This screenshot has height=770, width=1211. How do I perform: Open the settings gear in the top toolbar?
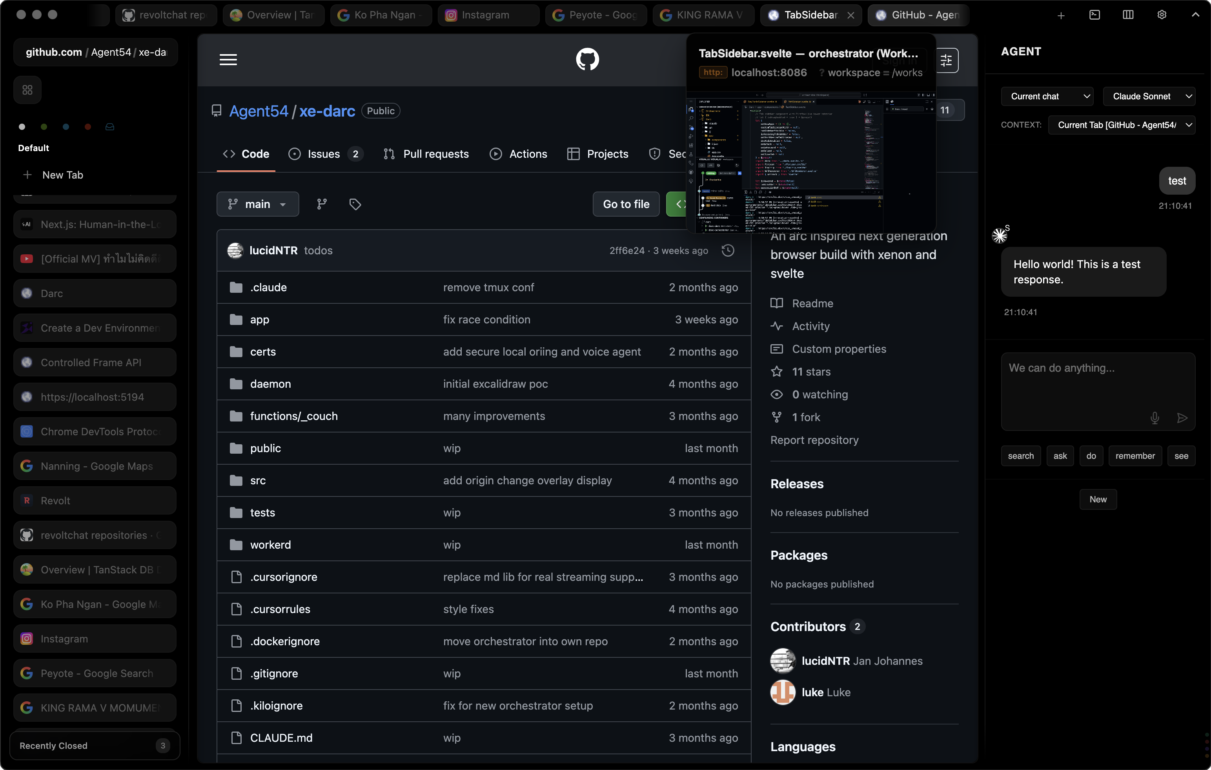coord(1162,15)
